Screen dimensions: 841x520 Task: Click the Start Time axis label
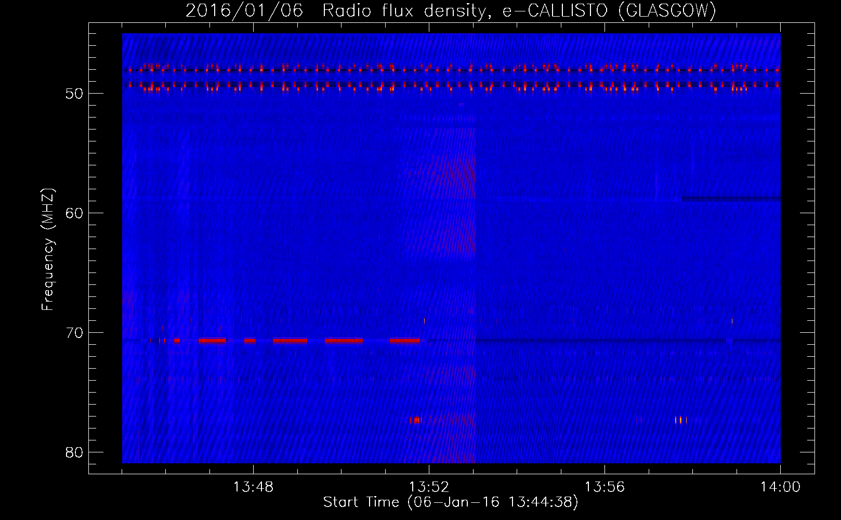[451, 502]
